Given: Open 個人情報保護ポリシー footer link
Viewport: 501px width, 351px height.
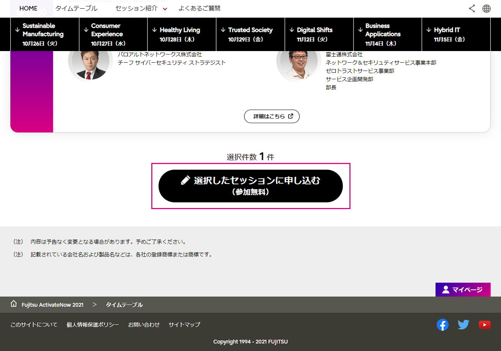Looking at the screenshot, I should click(x=93, y=325).
